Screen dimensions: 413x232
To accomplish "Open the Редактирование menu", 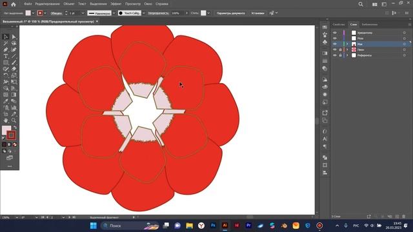I will 47,4.
